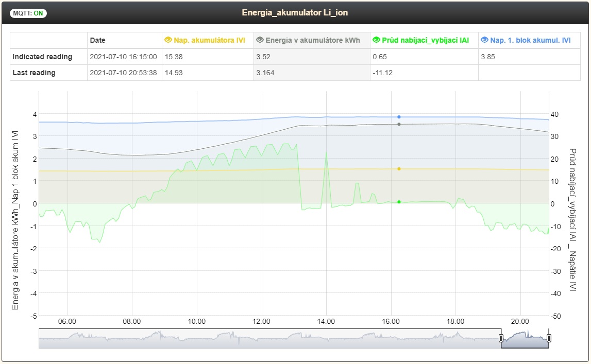Click the Nap. akumulátora IVI column label
Screen dimensions: 591x364
209,40
